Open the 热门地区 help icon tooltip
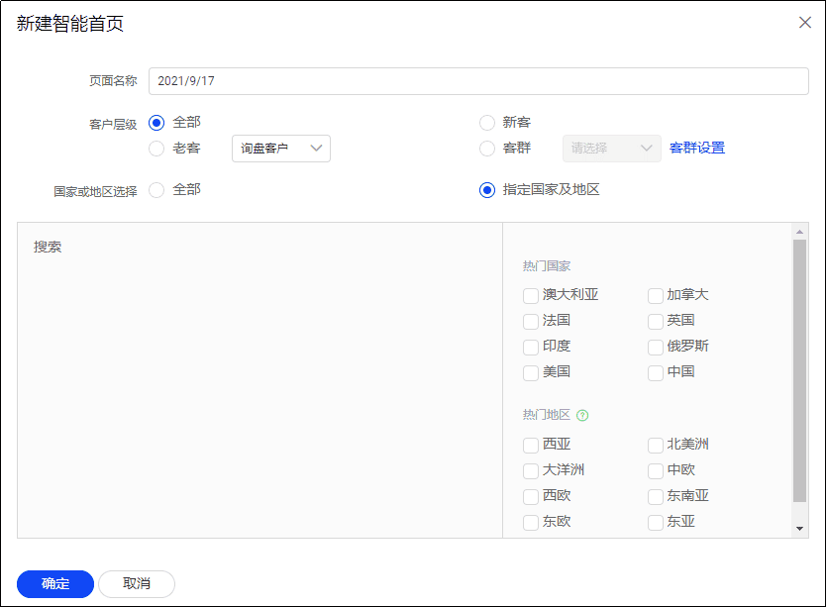This screenshot has height=607, width=827. pos(583,414)
